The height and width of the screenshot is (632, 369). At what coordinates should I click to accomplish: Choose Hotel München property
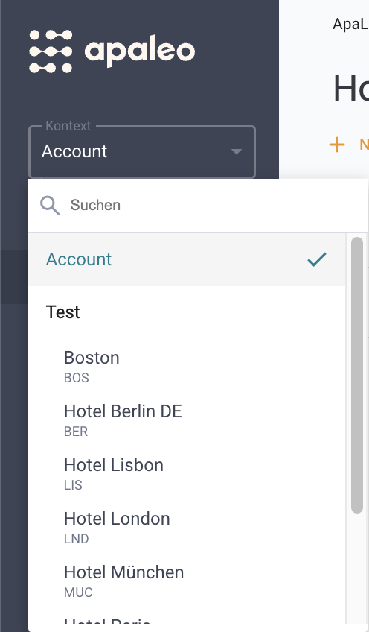187,581
